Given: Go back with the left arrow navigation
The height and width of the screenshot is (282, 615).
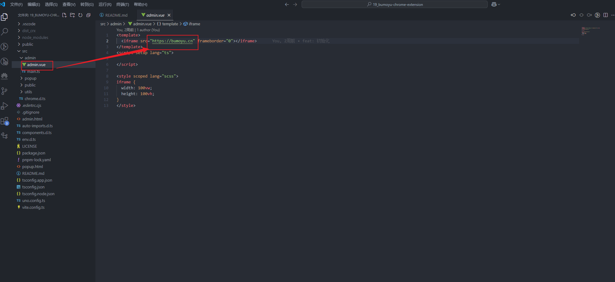Looking at the screenshot, I should pyautogui.click(x=287, y=4).
